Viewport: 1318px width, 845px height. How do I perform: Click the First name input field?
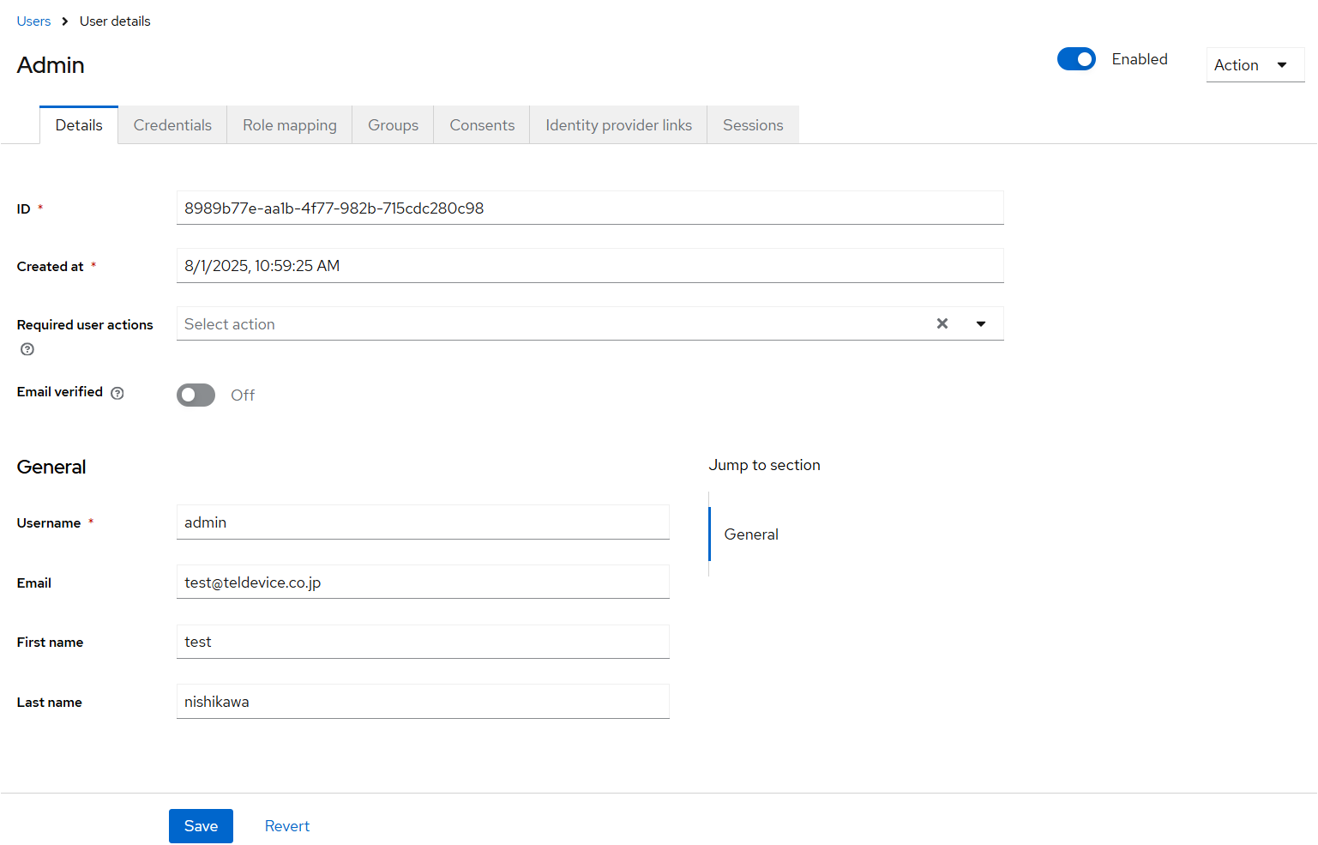click(x=423, y=642)
